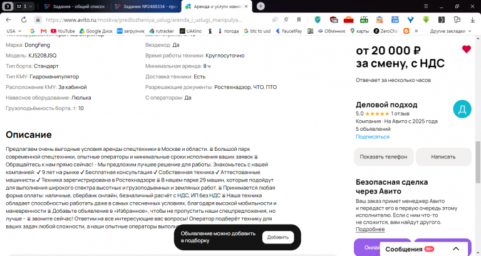The width and height of the screenshot is (481, 256).
Task: Click the crossed-rocket turbo mode icon
Action: click(286, 19)
